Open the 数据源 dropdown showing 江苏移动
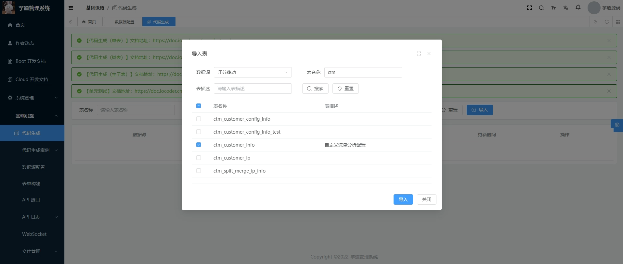 253,72
